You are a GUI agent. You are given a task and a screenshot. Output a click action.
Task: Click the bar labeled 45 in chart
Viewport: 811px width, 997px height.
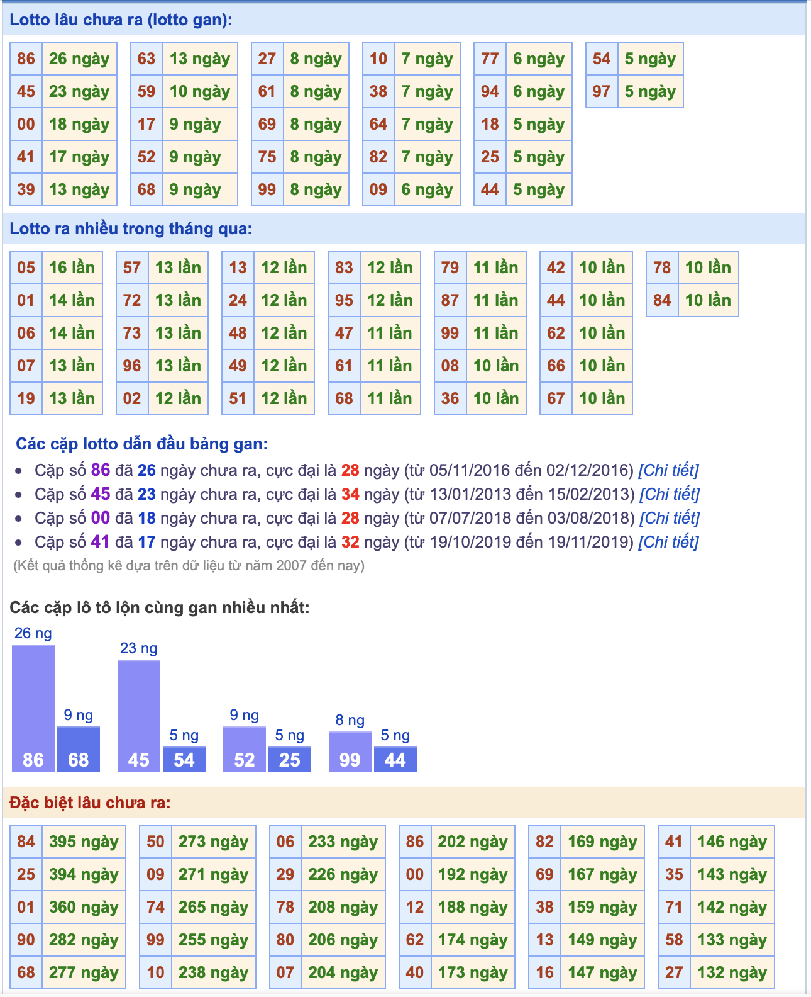coord(139,716)
